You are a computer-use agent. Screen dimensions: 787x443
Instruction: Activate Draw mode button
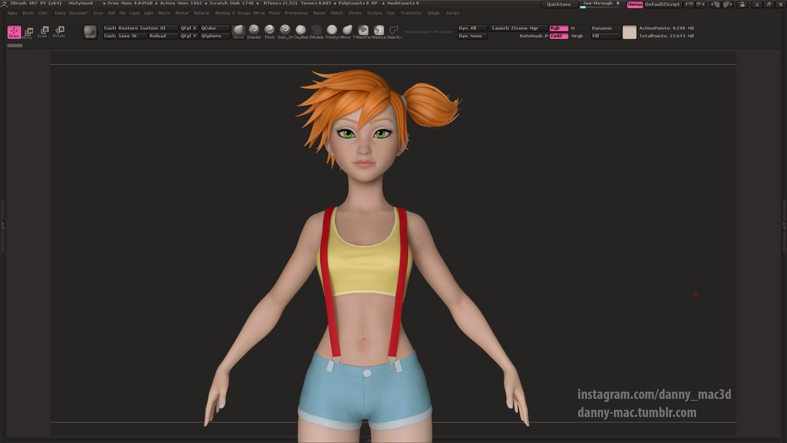coord(14,32)
